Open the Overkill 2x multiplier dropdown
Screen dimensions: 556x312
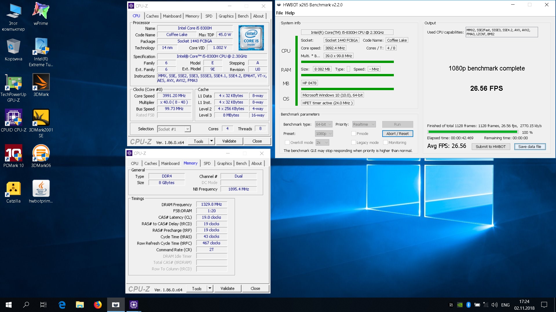tap(322, 142)
